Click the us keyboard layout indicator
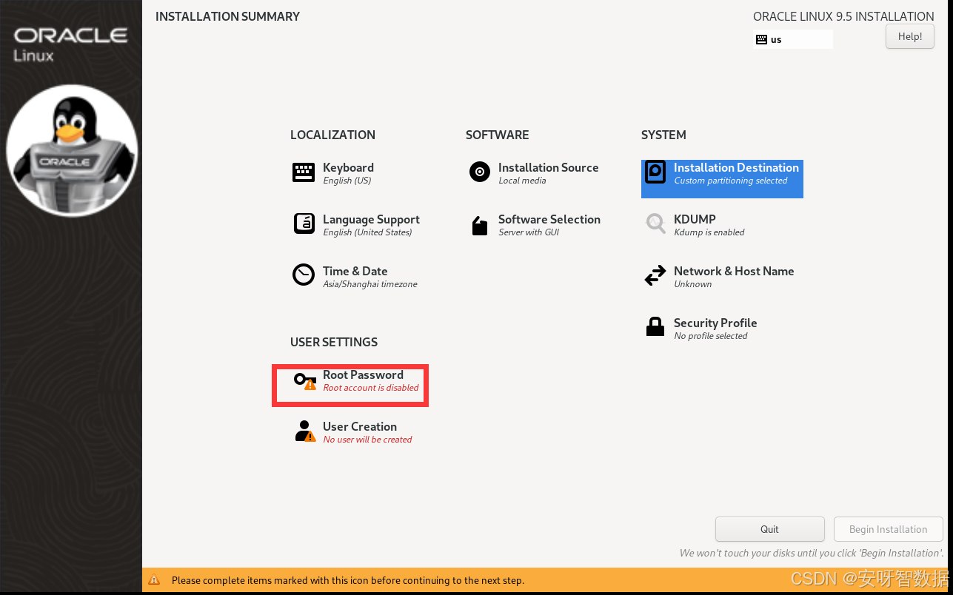The height and width of the screenshot is (595, 953). 793,39
